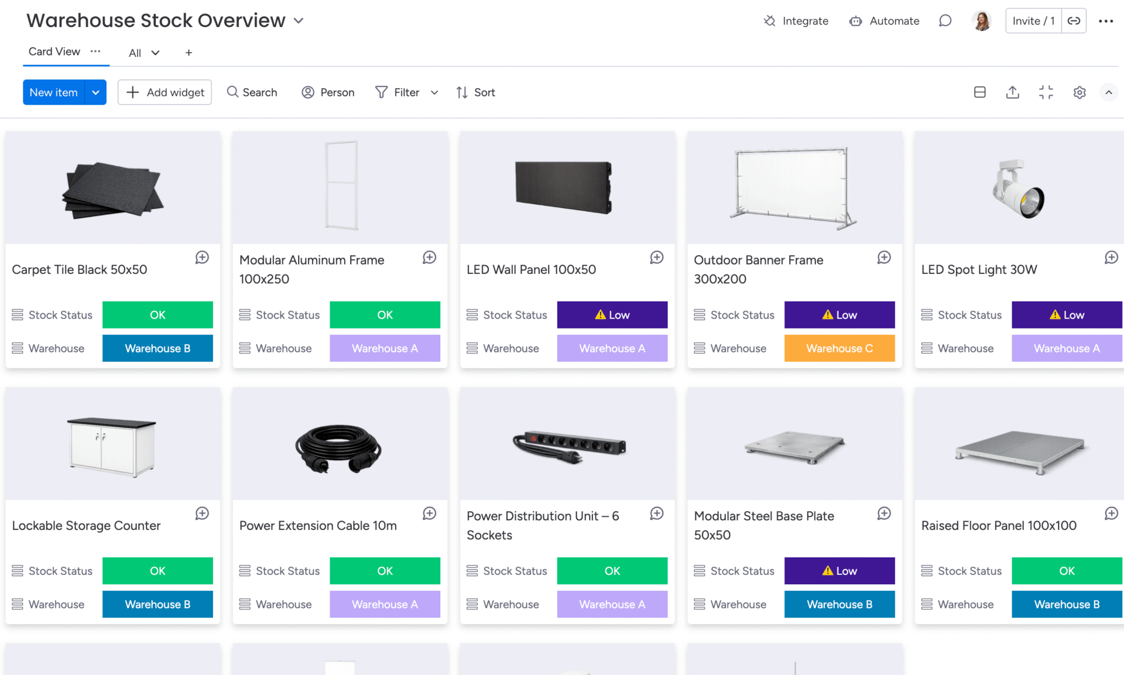Search for items on the board

(x=252, y=92)
